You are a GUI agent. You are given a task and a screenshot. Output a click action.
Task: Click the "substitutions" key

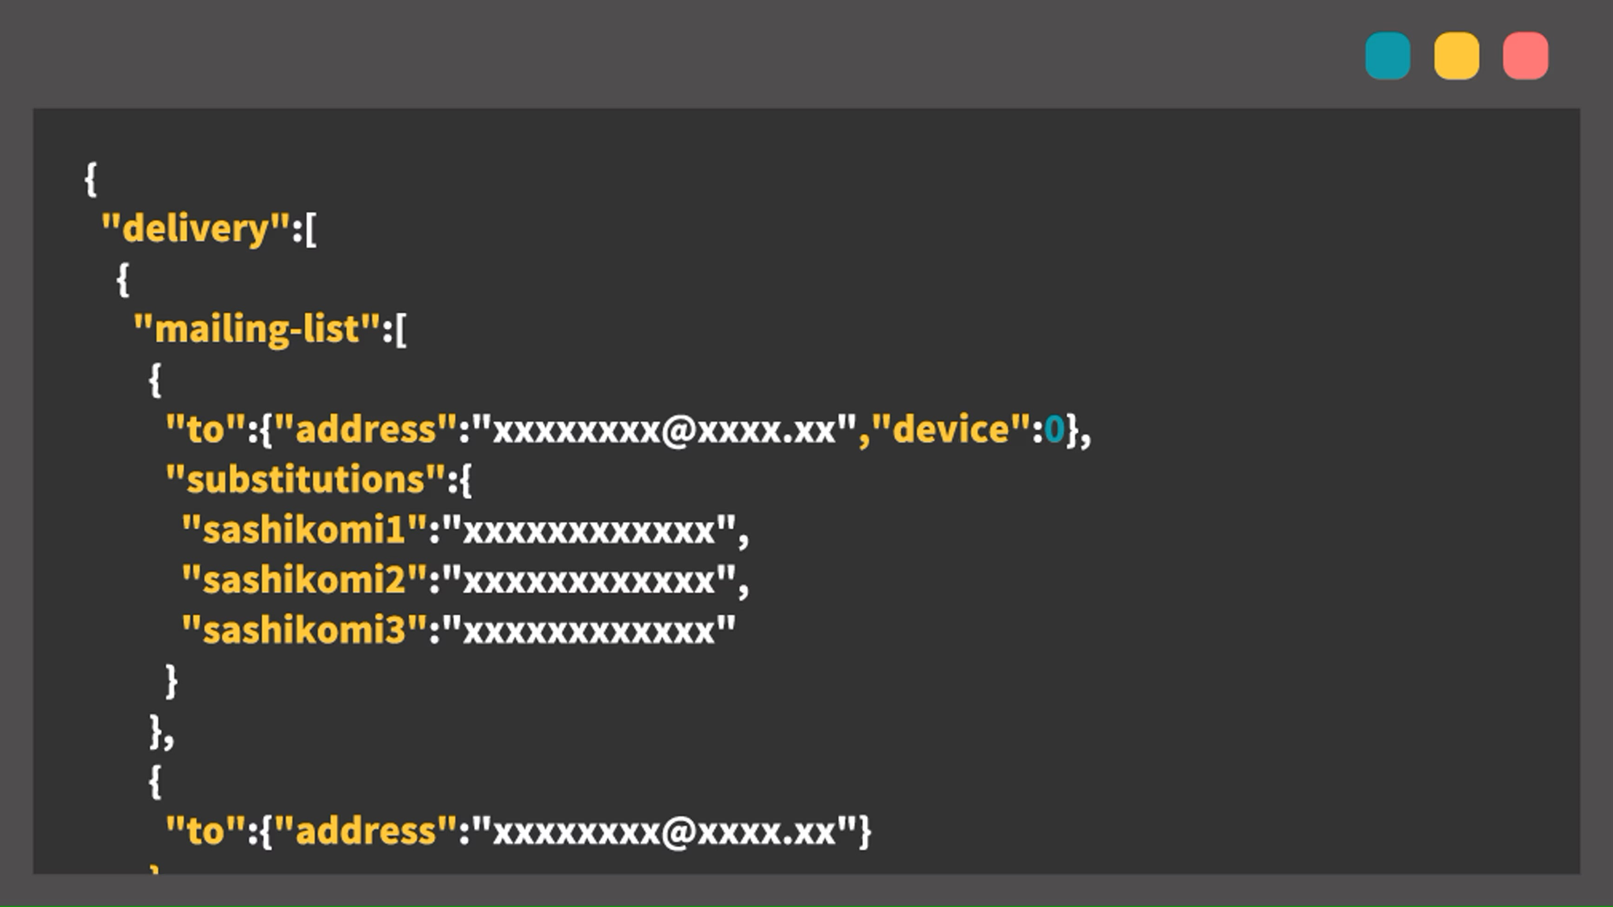305,480
